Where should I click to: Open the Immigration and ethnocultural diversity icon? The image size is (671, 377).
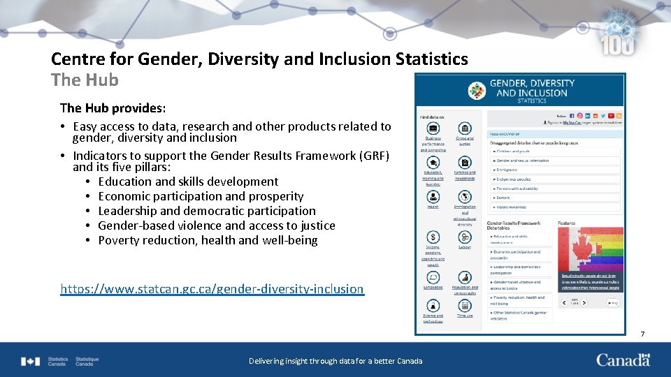coord(465,197)
